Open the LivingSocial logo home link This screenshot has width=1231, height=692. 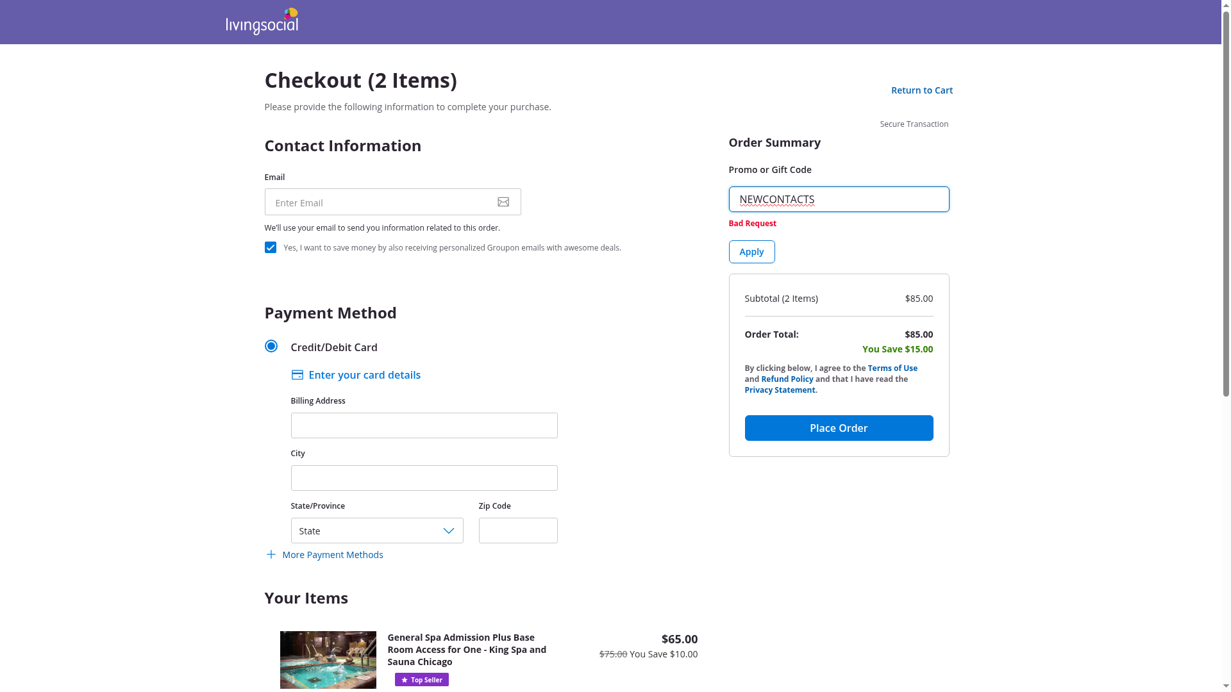coord(262,21)
